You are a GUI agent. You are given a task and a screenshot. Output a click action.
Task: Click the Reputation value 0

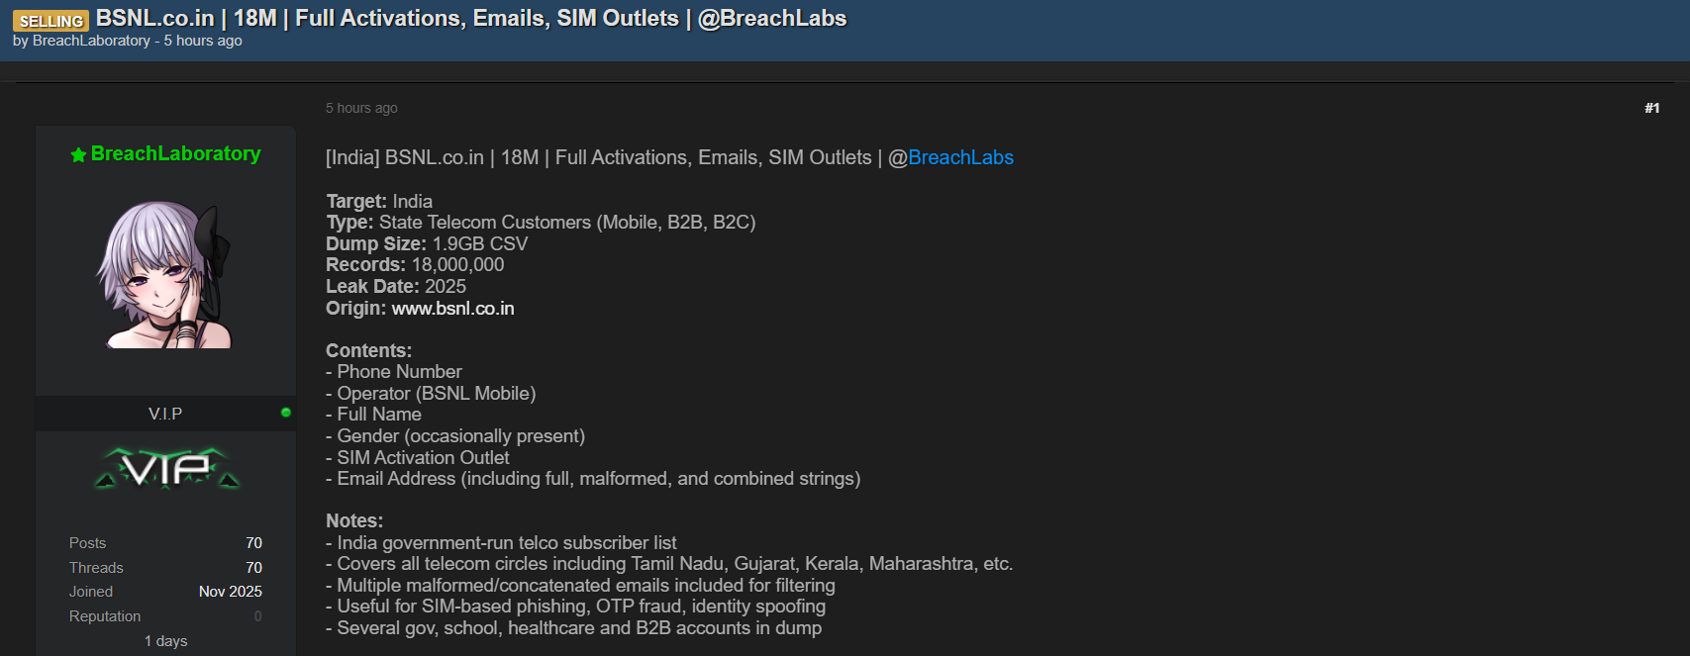(257, 616)
